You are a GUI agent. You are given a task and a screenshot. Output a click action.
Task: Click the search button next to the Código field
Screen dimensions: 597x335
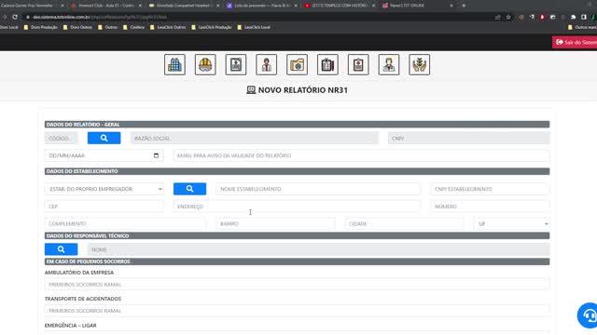click(x=104, y=139)
